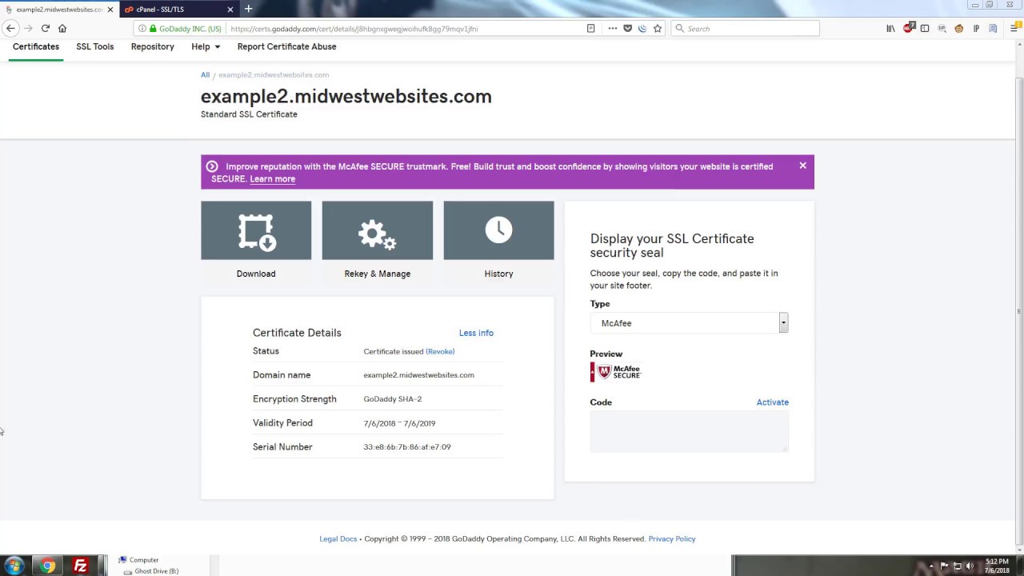The height and width of the screenshot is (576, 1024).
Task: Click domain name value example2.midwestwebsites.com
Action: [x=418, y=375]
